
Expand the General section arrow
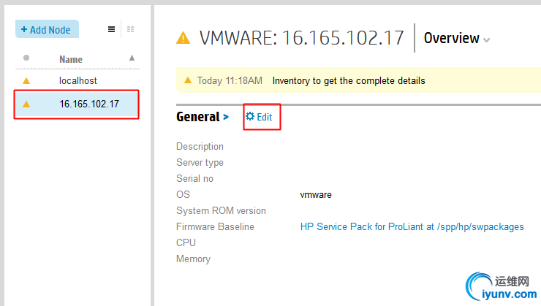click(226, 117)
